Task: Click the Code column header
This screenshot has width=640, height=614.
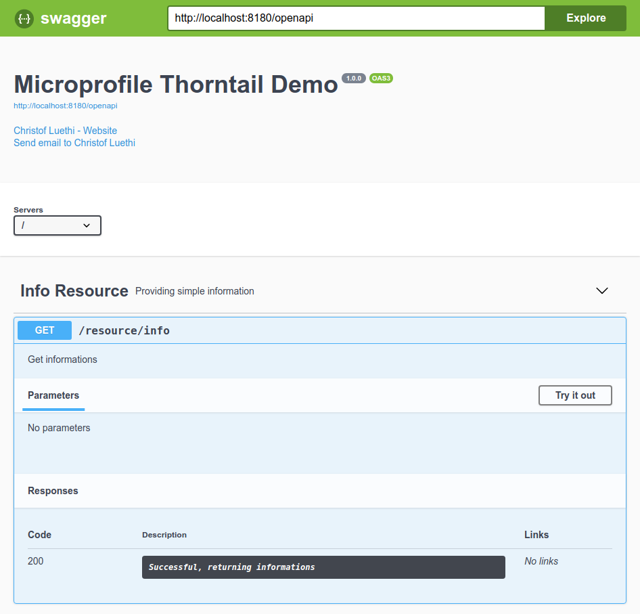Action: 40,535
